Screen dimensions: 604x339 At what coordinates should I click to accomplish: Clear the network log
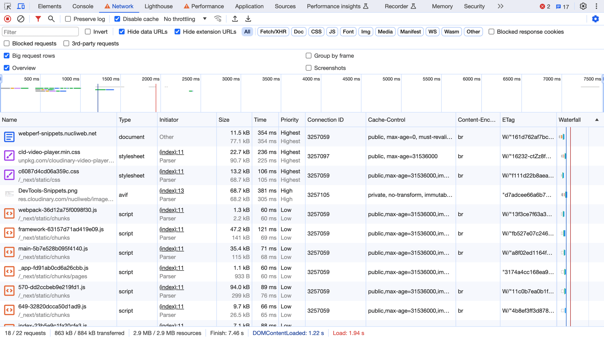click(21, 19)
